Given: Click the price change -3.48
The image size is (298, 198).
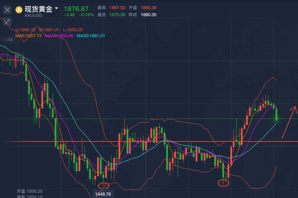Looking at the screenshot, I should 69,15.
